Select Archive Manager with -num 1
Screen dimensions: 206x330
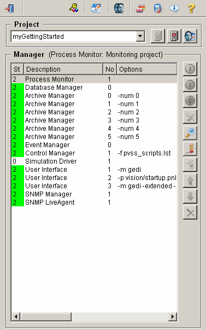click(94, 104)
